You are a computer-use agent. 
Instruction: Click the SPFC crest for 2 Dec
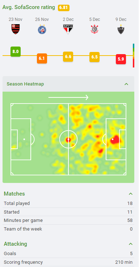click(68, 29)
